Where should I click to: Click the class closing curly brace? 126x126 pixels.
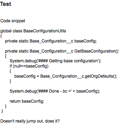[2, 111]
